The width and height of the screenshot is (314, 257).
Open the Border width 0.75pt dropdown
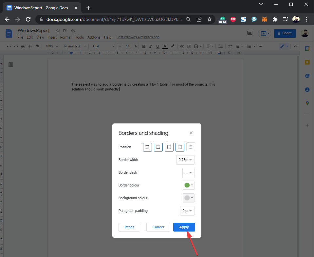tap(185, 160)
